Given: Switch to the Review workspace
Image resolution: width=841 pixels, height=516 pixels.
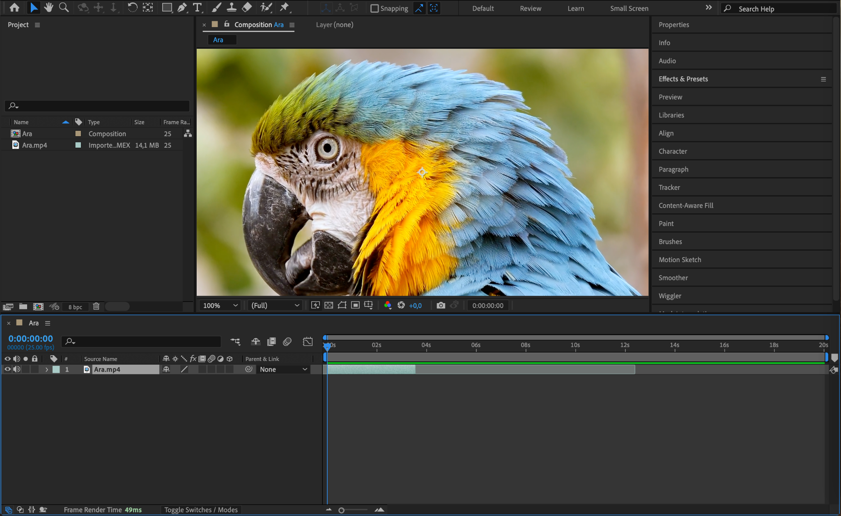Looking at the screenshot, I should 530,8.
